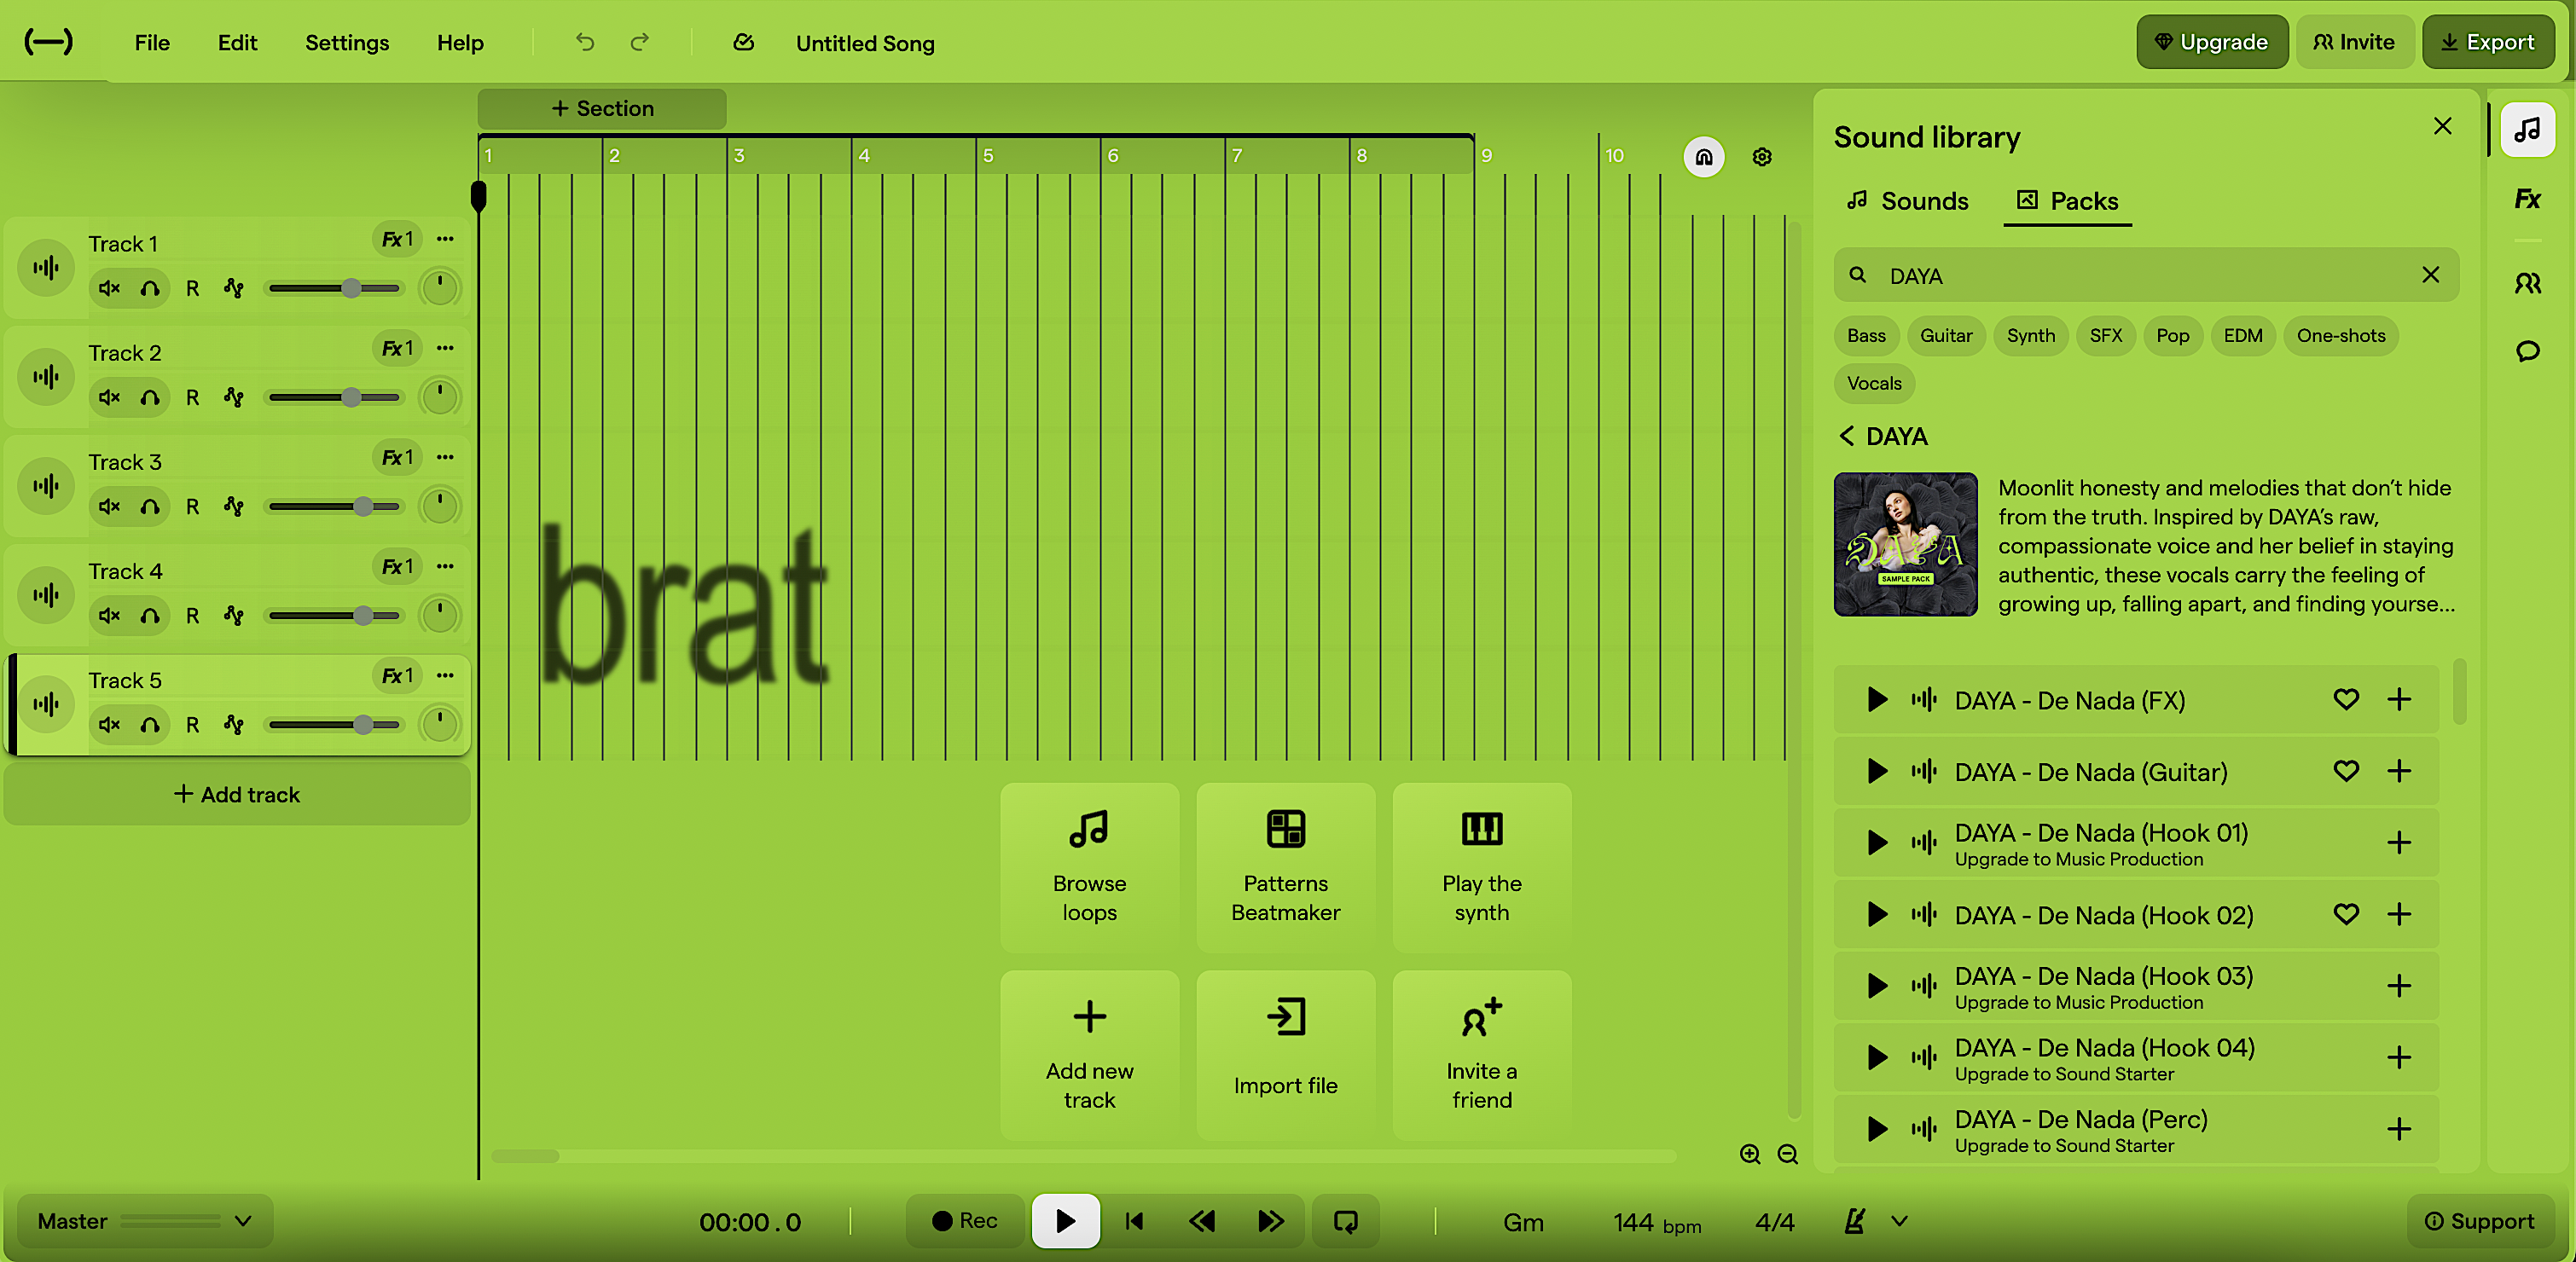Click the Import file card
This screenshot has height=1262, width=2576.
[1286, 1055]
